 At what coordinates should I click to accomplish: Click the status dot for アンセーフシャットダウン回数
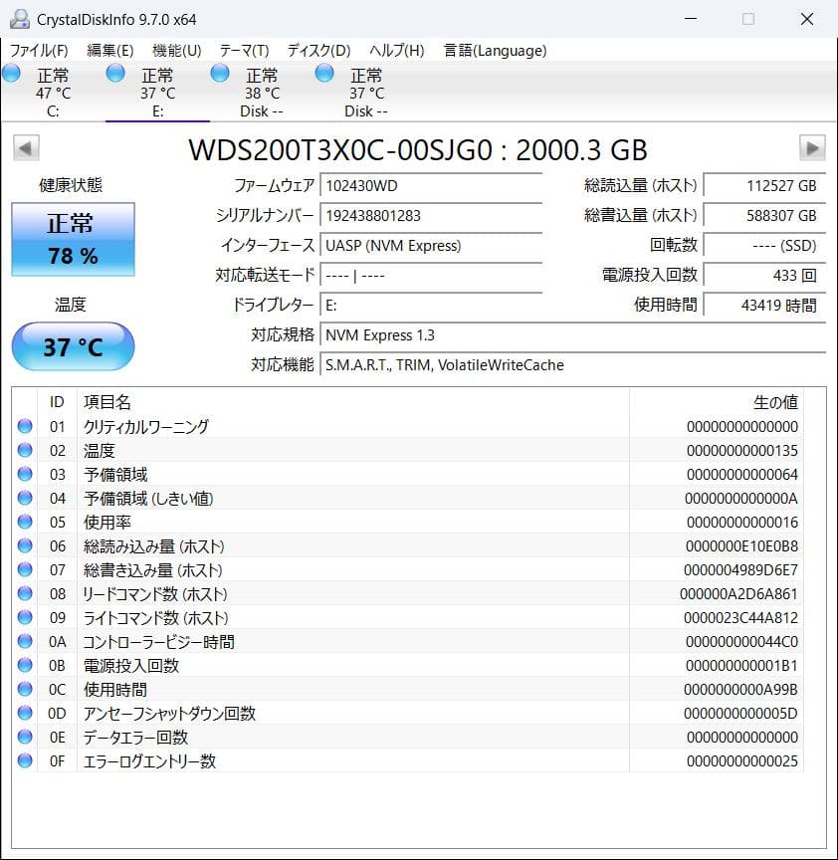[x=25, y=713]
